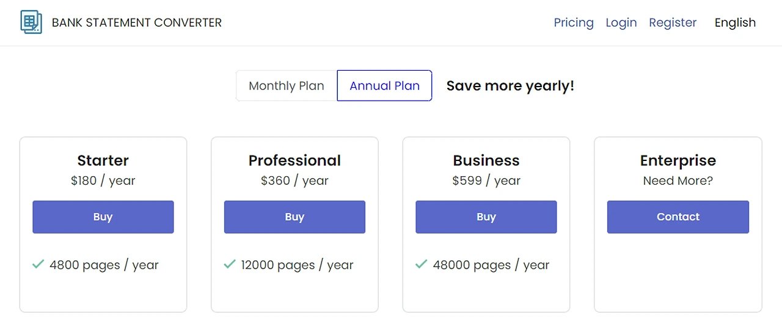Contact sales for Enterprise plan

[x=678, y=217]
